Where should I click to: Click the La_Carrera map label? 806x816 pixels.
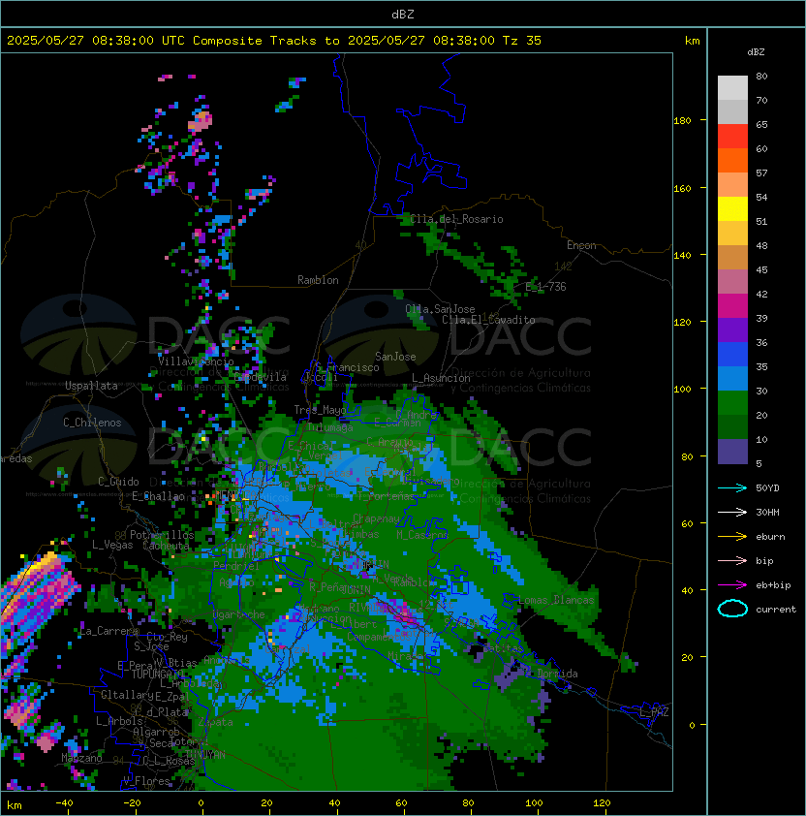click(109, 631)
